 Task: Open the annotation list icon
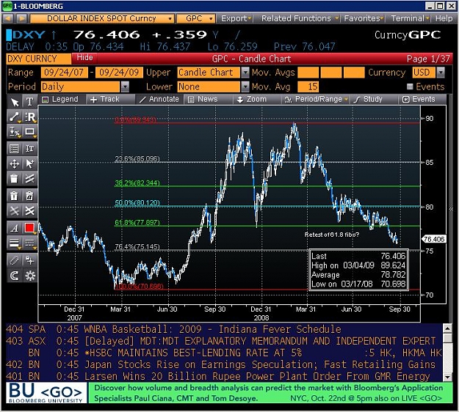[x=14, y=149]
